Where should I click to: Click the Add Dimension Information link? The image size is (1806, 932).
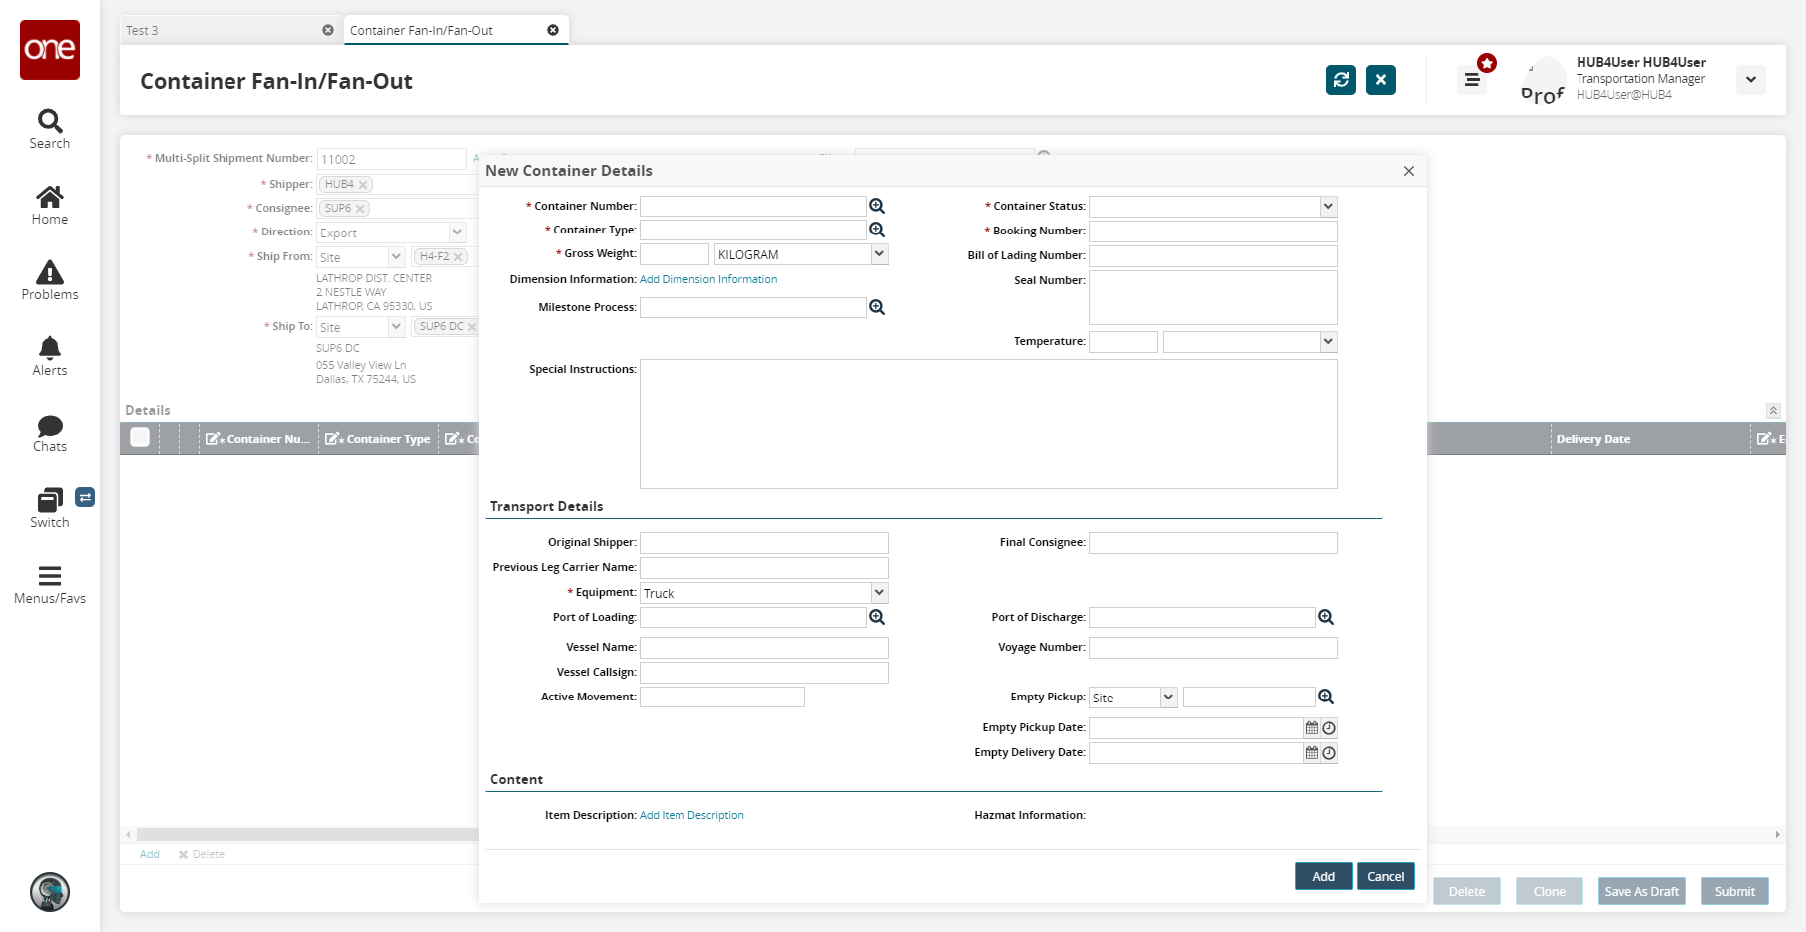(708, 279)
